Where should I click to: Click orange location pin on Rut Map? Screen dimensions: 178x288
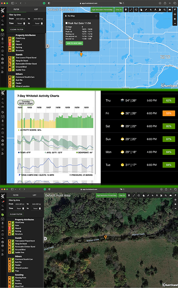click(x=81, y=55)
